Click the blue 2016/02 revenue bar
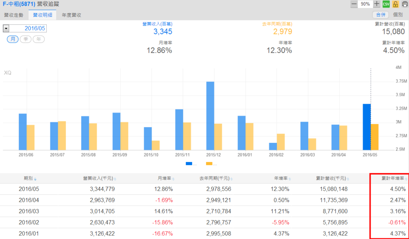Viewport: 409px width, 239px height. (273, 146)
